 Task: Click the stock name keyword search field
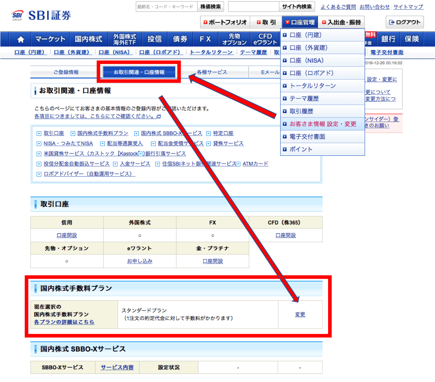tap(167, 7)
